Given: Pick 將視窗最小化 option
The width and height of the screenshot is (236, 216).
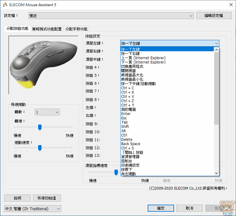Looking at the screenshot, I should point(167,79).
